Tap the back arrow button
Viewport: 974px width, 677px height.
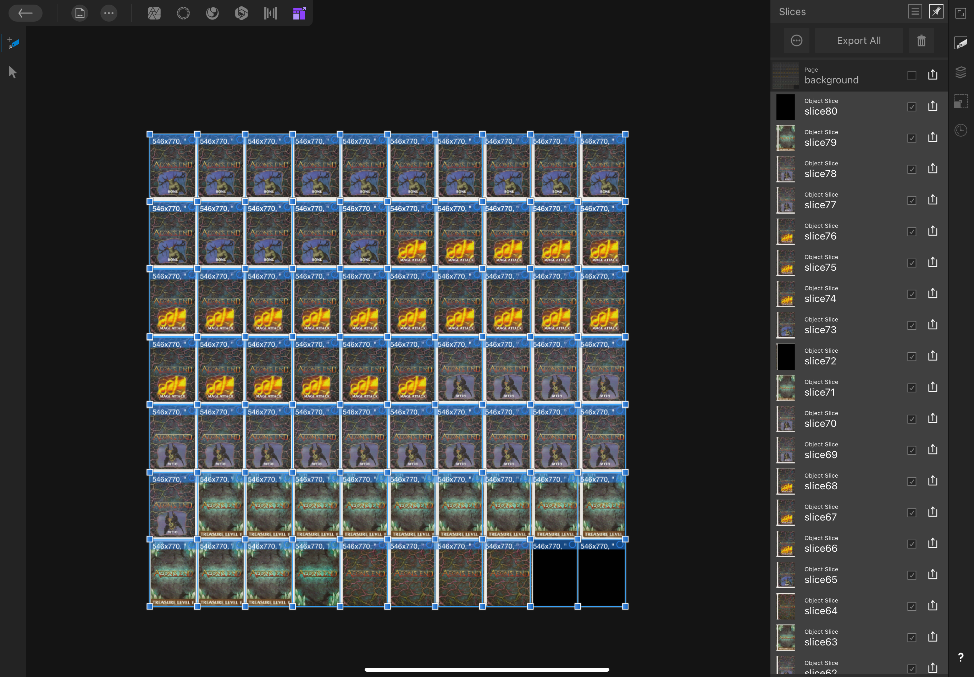tap(26, 13)
